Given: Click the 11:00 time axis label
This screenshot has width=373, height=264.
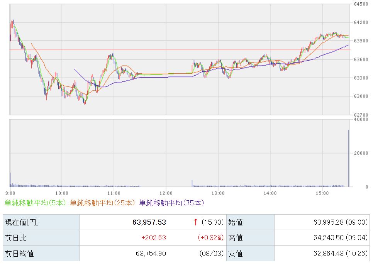Looking at the screenshot, I should (x=114, y=193).
